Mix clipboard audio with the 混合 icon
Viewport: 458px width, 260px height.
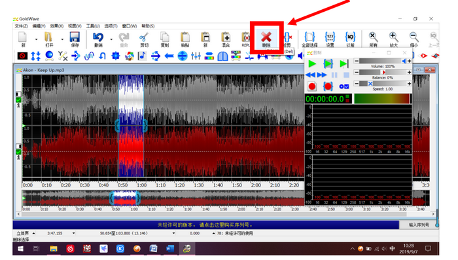coord(226,39)
